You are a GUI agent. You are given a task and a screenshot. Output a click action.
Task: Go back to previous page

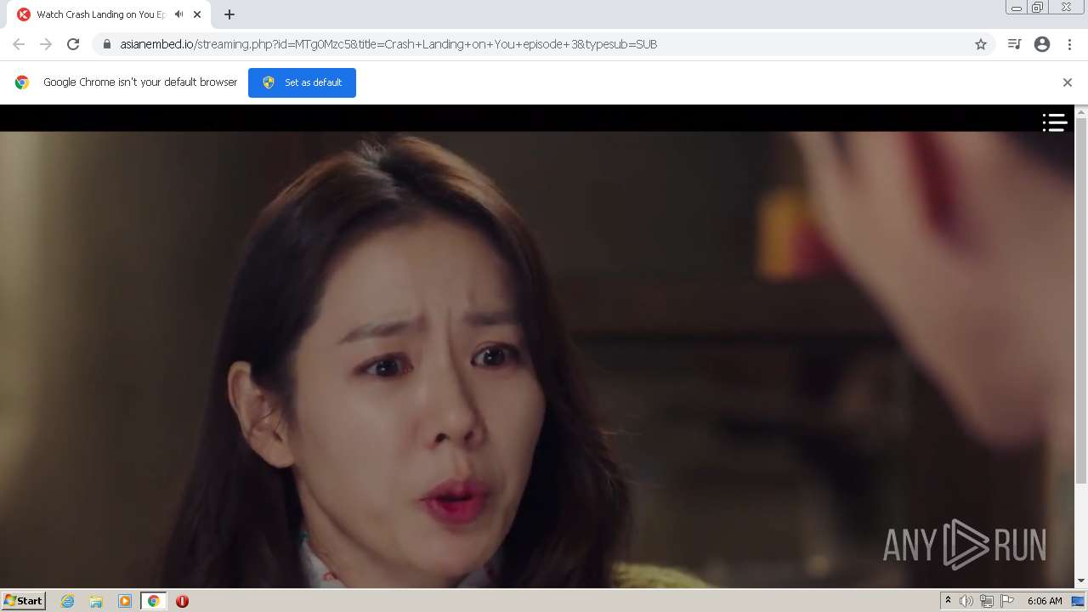[x=19, y=44]
